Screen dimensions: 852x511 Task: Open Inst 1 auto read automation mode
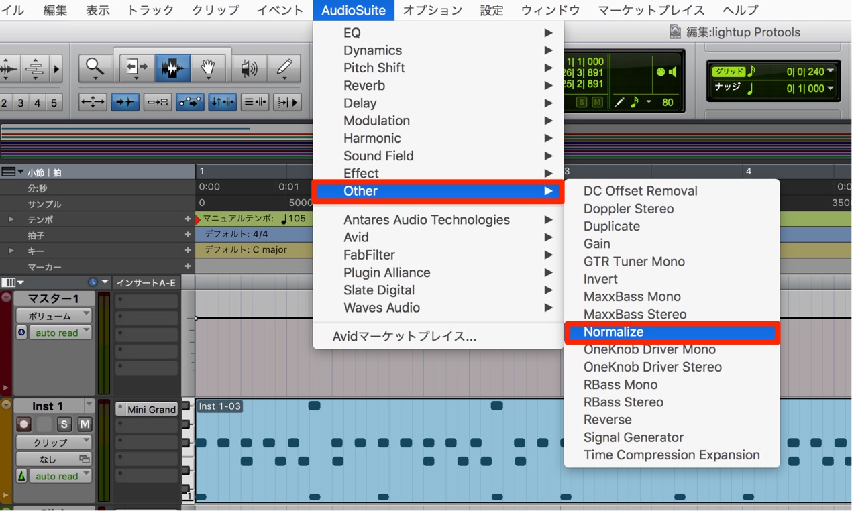[x=60, y=476]
